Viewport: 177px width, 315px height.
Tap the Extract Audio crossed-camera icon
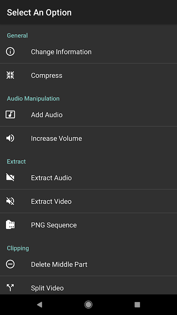click(x=10, y=178)
